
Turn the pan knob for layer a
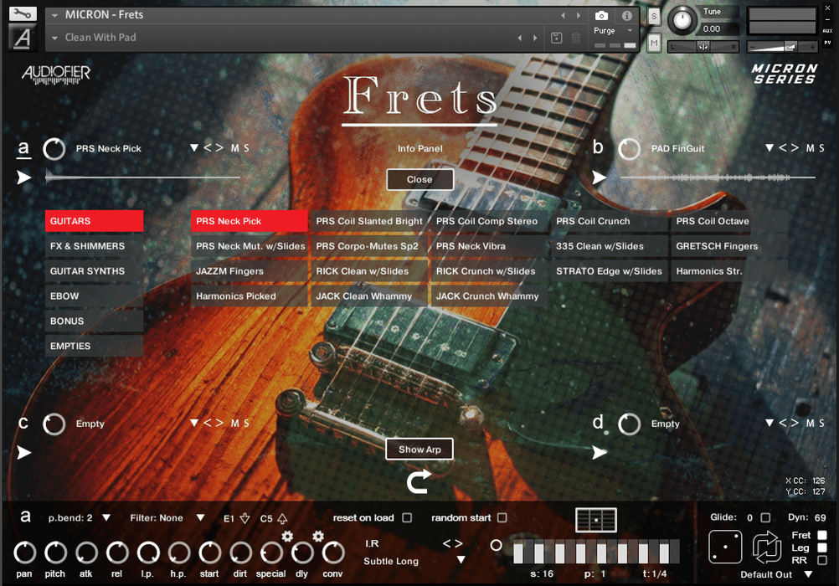pyautogui.click(x=24, y=554)
